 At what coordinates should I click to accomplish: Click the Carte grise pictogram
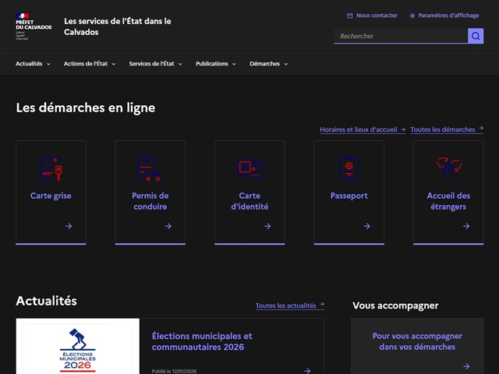tap(51, 168)
